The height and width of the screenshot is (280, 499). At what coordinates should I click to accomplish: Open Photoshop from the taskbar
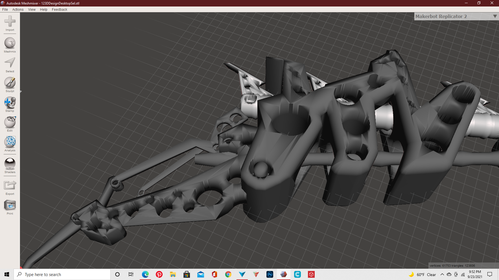(x=270, y=274)
